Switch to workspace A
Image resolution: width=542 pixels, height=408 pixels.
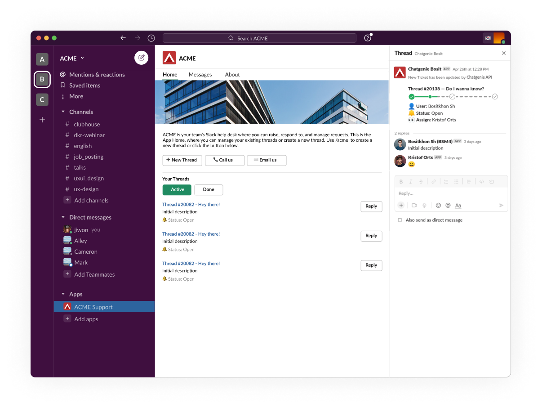pos(42,59)
